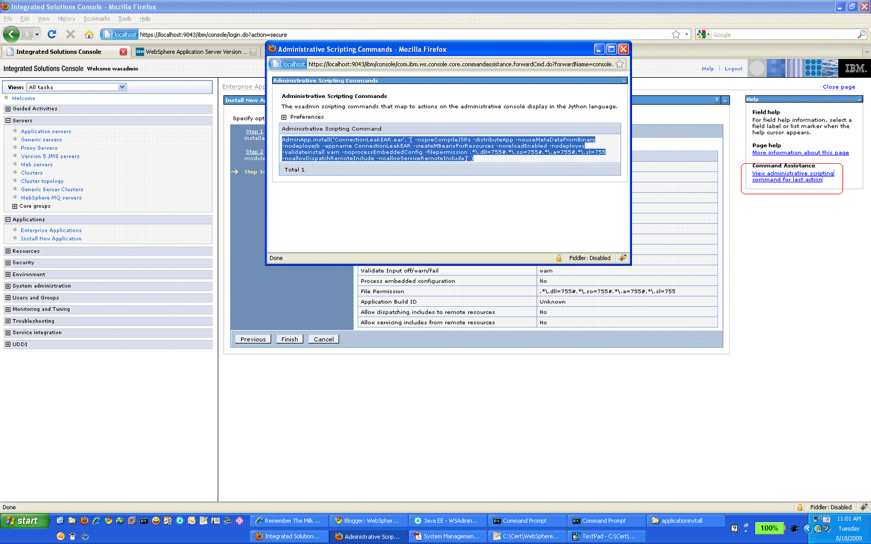Open the Enterprise Applications link

(x=51, y=230)
